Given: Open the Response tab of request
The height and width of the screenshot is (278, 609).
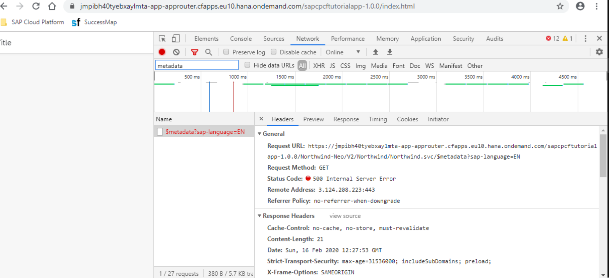Looking at the screenshot, I should pyautogui.click(x=346, y=119).
